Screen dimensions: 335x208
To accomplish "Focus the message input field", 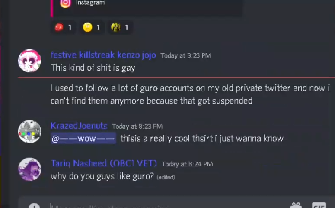I will point(167,206).
